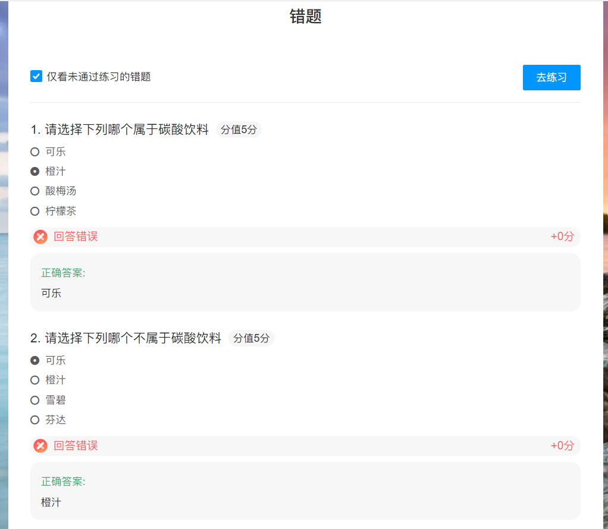Click 回答错误 text under question 1
This screenshot has height=529, width=608.
[x=76, y=237]
